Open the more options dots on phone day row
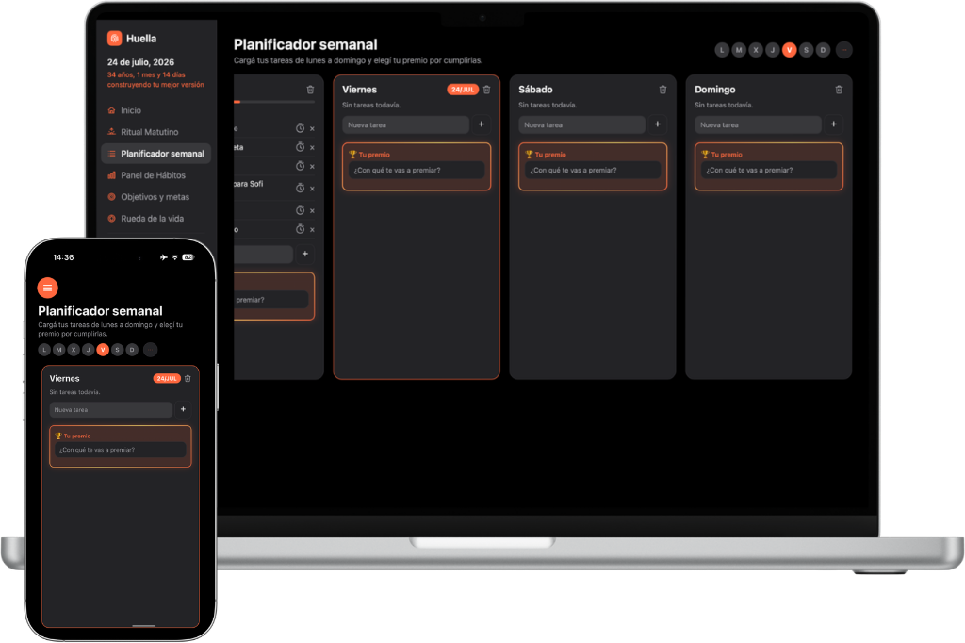 150,350
